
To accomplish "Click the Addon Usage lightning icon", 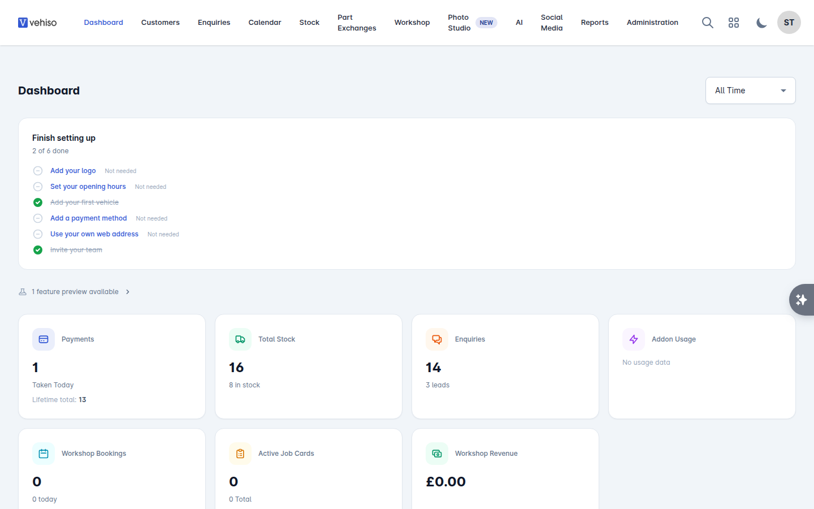I will point(634,339).
